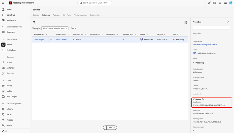Open the Streaming dataflow name link

coord(40,39)
